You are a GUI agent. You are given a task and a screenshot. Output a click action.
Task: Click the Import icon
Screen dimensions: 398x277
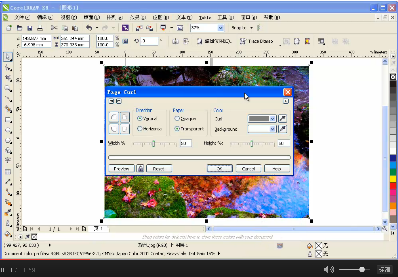pyautogui.click(x=139, y=28)
